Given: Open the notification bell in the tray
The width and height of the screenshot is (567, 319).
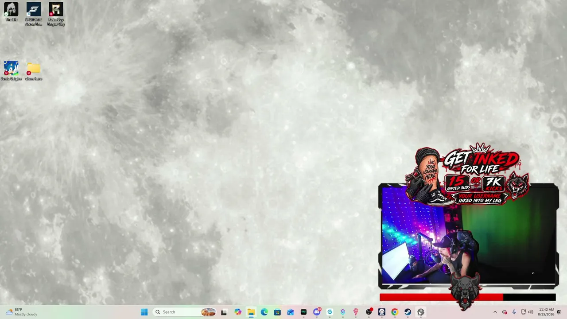Looking at the screenshot, I should click(559, 312).
